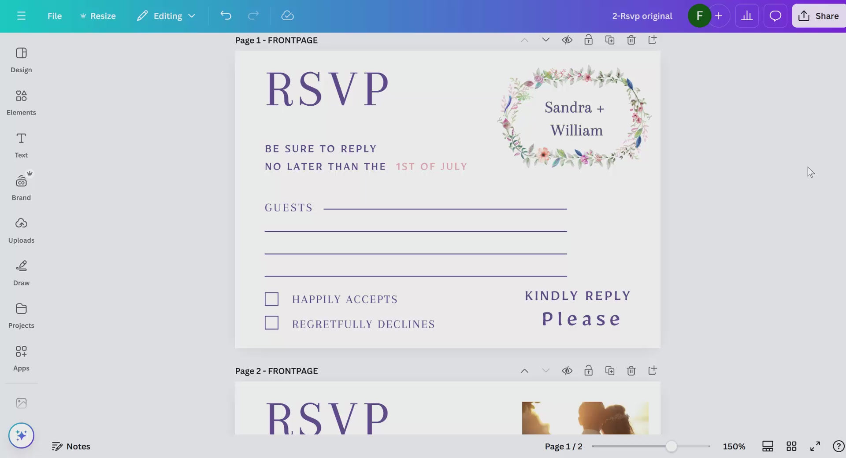Move Page 2 up with chevron
This screenshot has height=458, width=846.
[524, 371]
